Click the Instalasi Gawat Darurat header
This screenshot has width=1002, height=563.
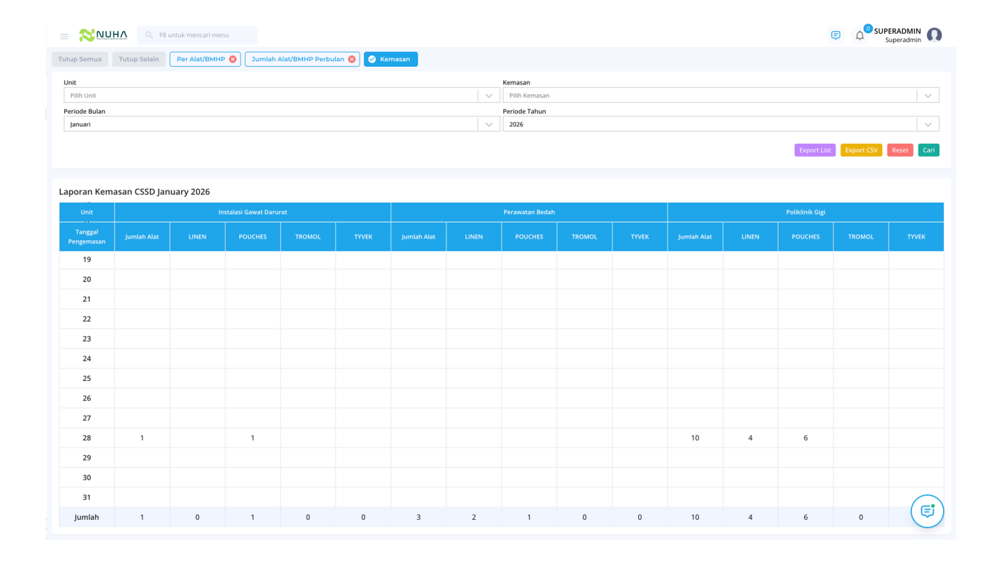[252, 212]
